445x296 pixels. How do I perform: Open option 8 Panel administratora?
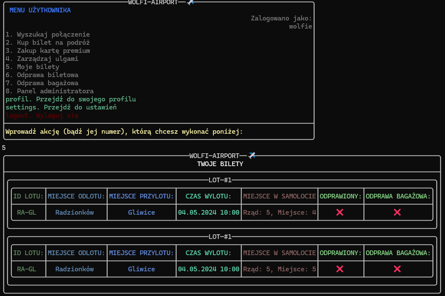point(50,91)
